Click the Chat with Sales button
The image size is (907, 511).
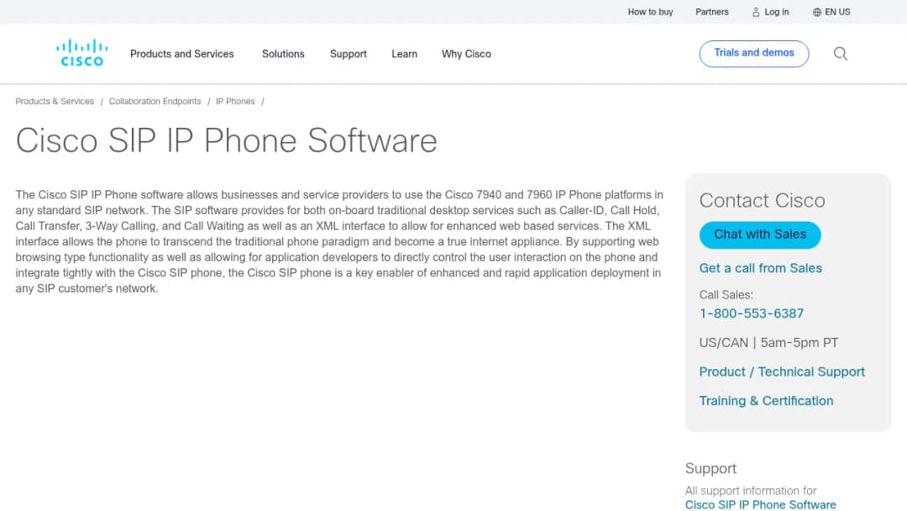[x=759, y=234]
